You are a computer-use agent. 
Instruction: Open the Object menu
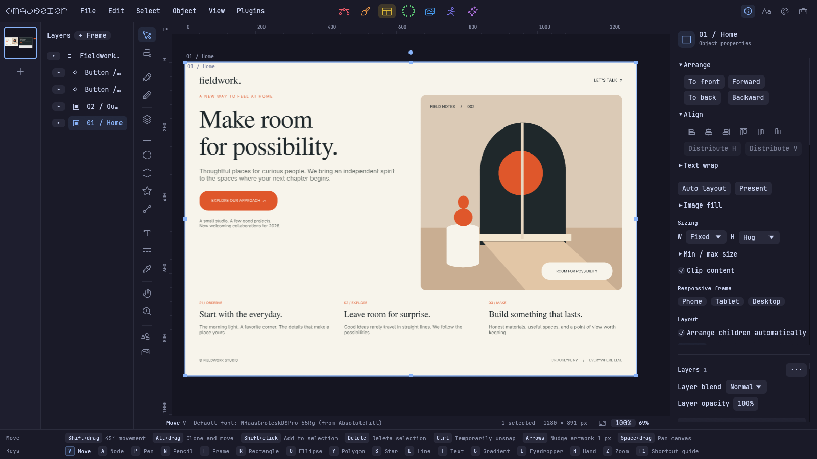click(x=184, y=11)
